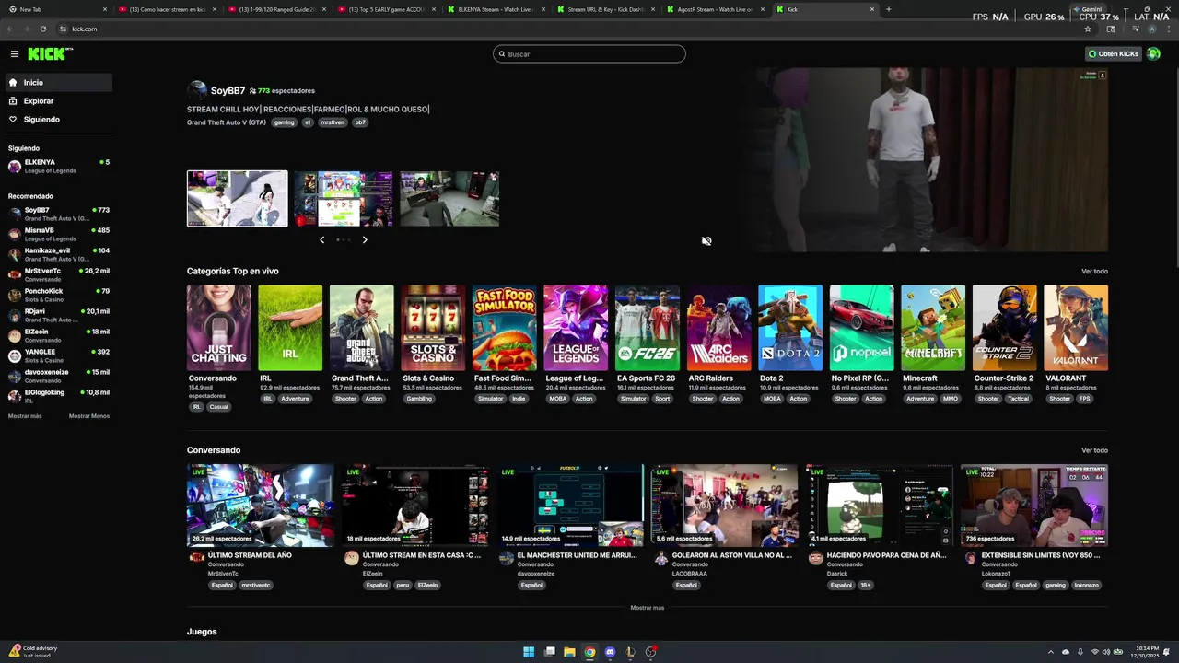Select third featured carousel thumbnail
The width and height of the screenshot is (1179, 663).
coord(449,198)
